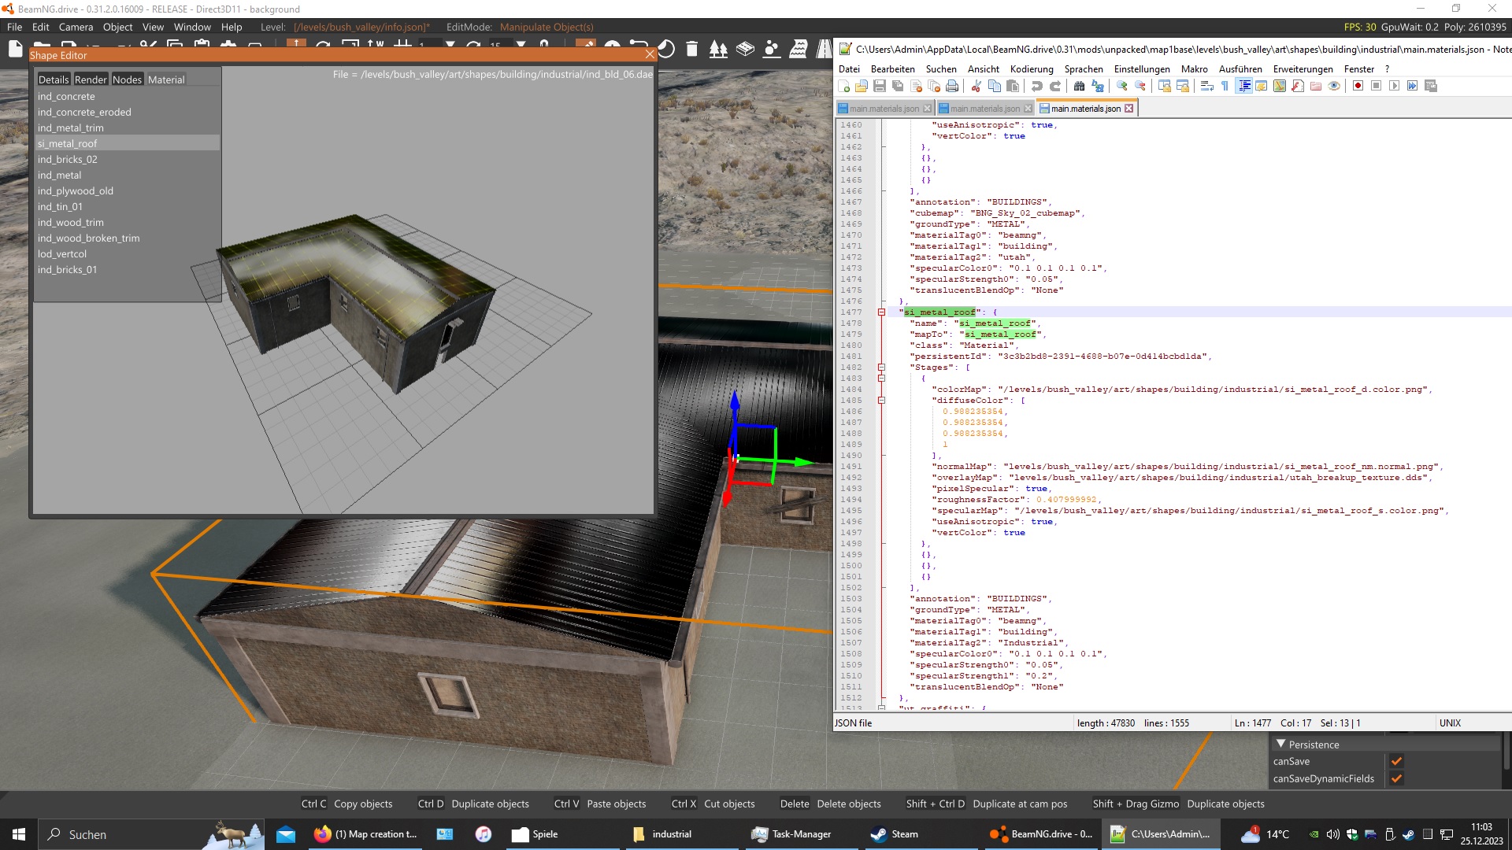Click the Notepad++ print icon
The width and height of the screenshot is (1512, 850).
coord(952,86)
